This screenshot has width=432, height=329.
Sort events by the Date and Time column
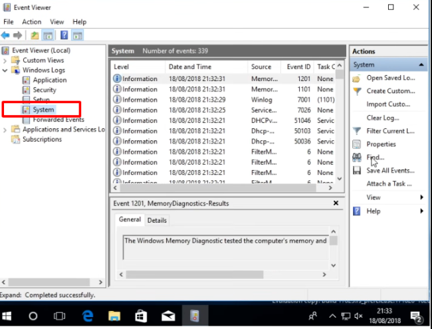click(190, 66)
